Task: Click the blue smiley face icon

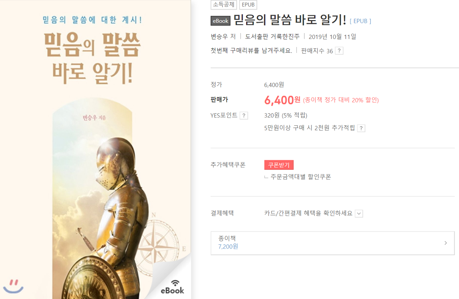Action: click(x=13, y=286)
